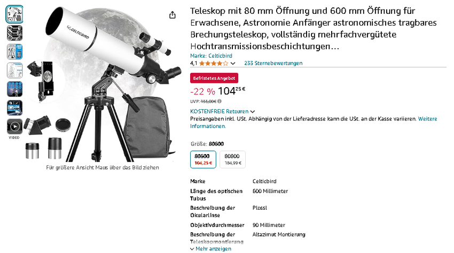The height and width of the screenshot is (253, 454).
Task: Select the second product thumbnail
Action: pyautogui.click(x=14, y=33)
